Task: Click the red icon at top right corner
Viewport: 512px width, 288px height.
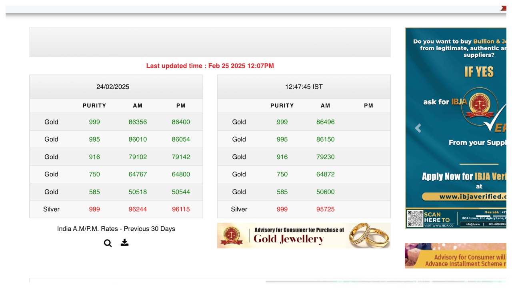Action: click(503, 8)
